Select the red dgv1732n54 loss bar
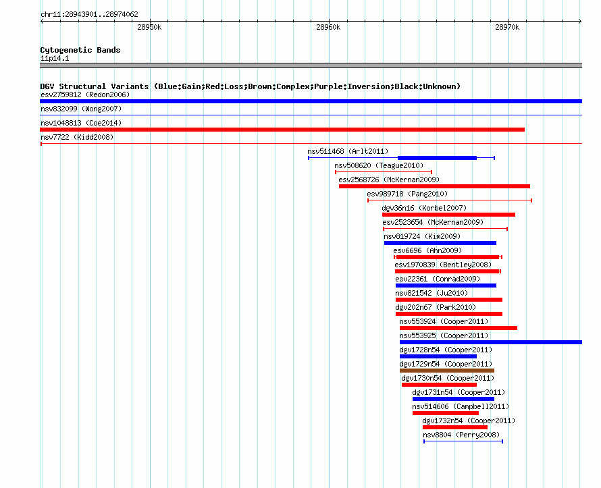This screenshot has width=601, height=488. pyautogui.click(x=455, y=427)
